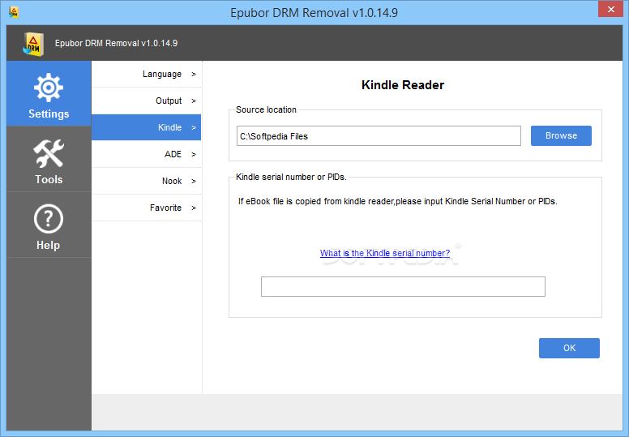Click the 'Kindle Reader' heading text
Viewport: 629px width, 437px height.
(x=403, y=85)
